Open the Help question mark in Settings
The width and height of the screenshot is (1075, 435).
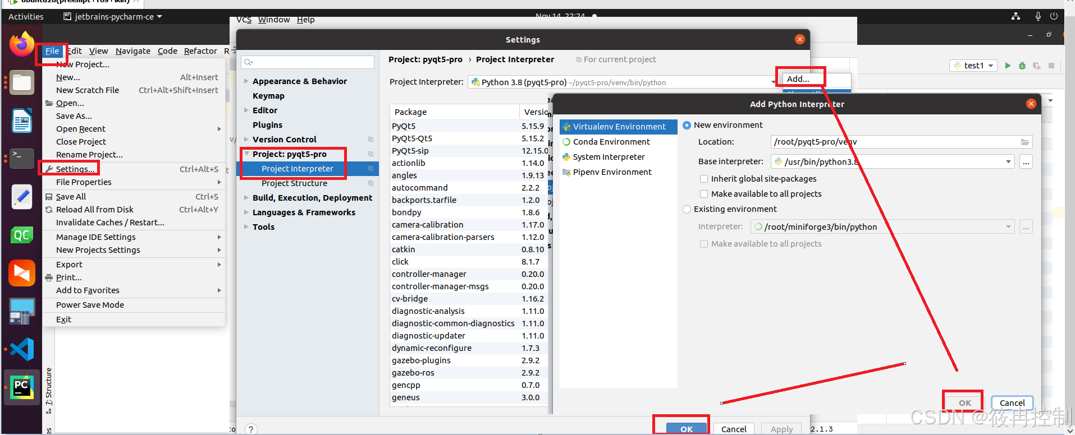pos(251,429)
